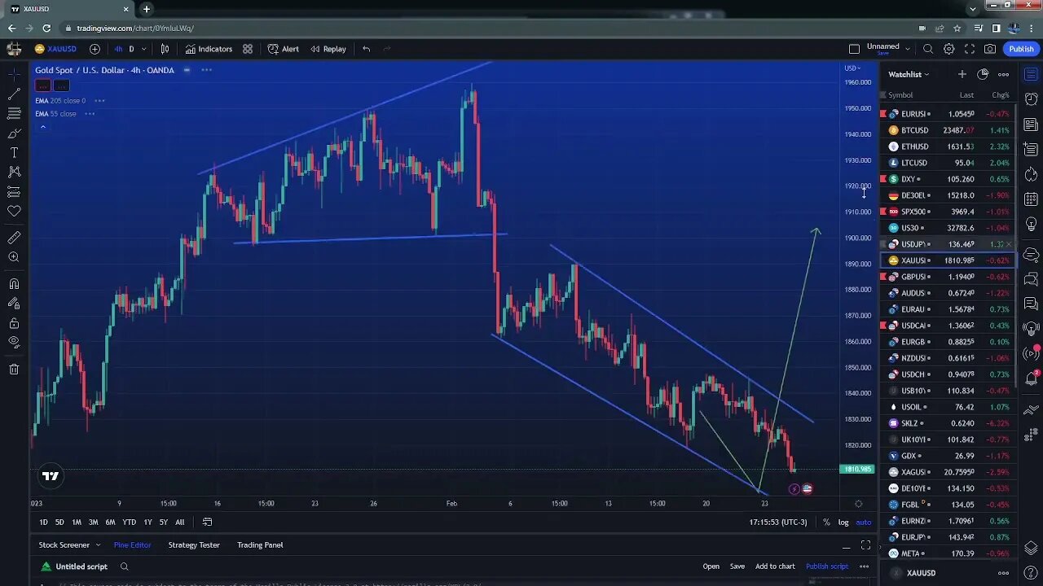Select the trend line drawing tool
The width and height of the screenshot is (1043, 586).
[x=14, y=94]
